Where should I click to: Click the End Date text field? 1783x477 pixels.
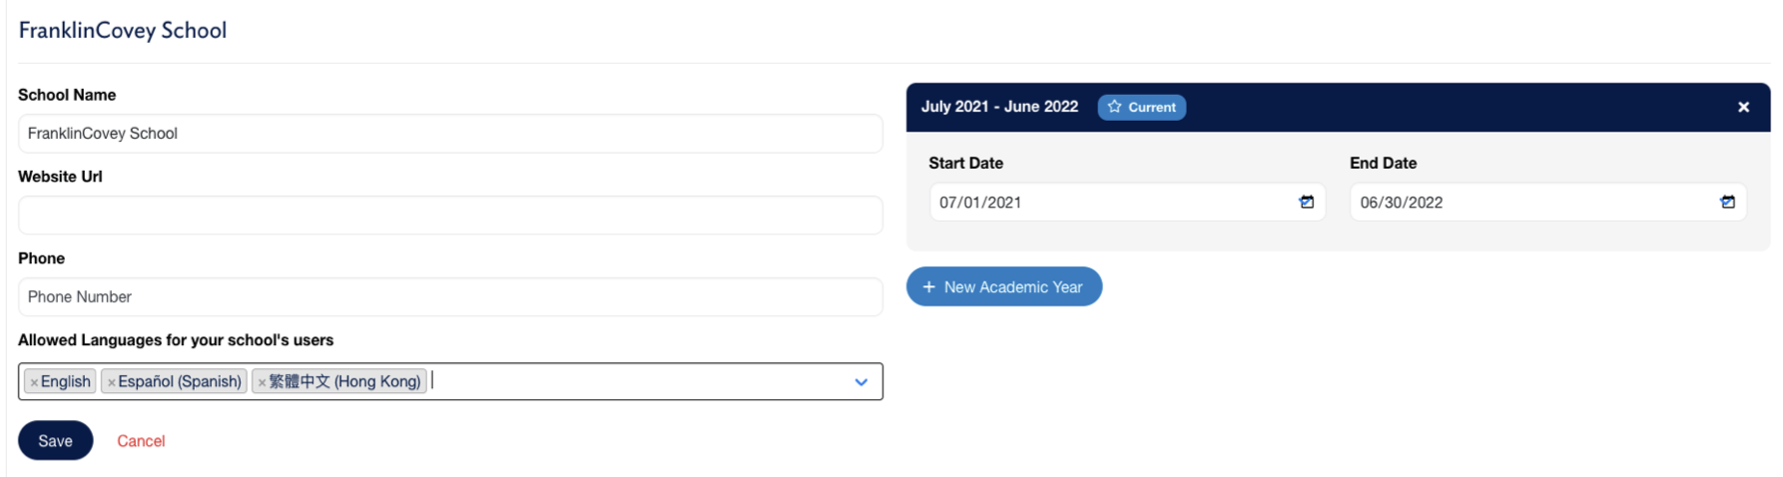coord(1527,203)
